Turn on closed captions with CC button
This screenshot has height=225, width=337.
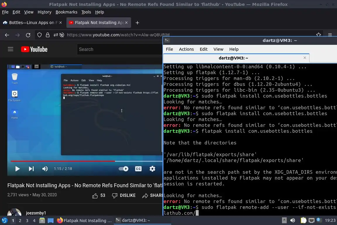click(138, 169)
